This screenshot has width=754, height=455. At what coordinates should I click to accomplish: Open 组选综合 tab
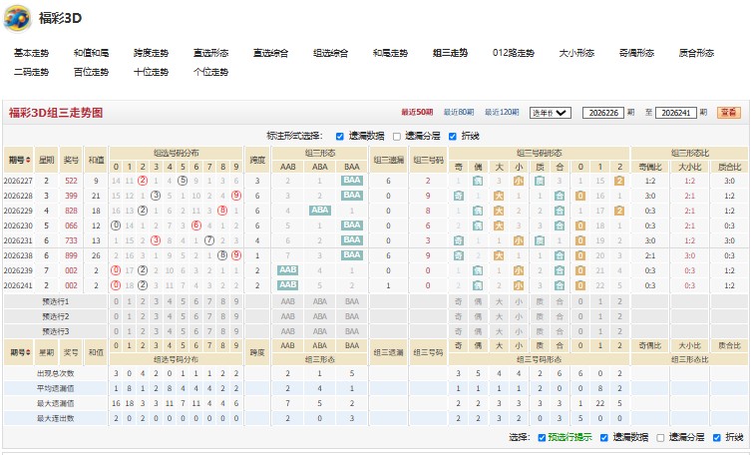[330, 53]
